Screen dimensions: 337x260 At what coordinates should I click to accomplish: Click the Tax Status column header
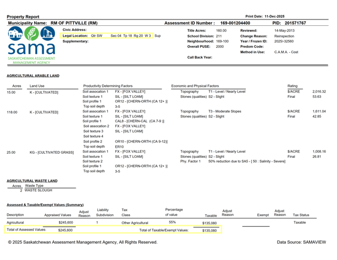tap(301, 215)
